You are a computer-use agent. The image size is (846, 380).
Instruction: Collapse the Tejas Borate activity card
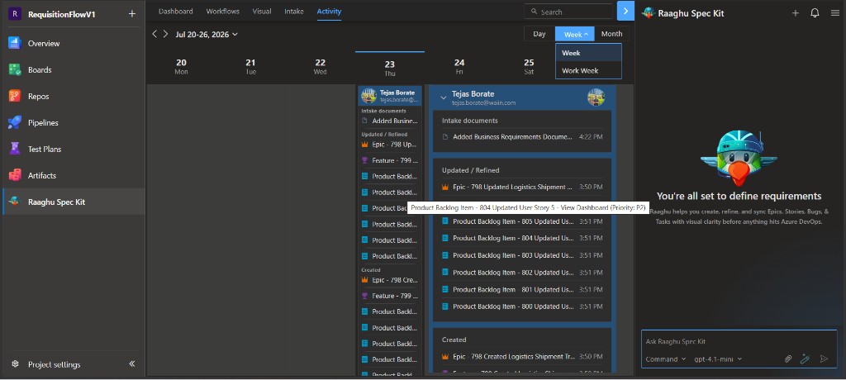pyautogui.click(x=444, y=97)
